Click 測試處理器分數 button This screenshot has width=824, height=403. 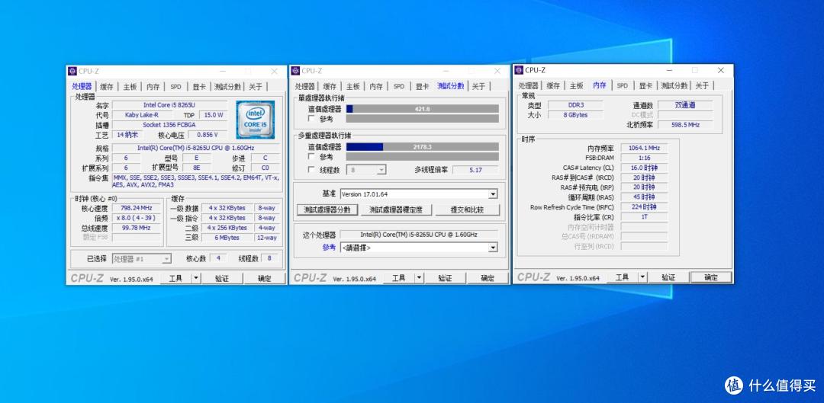click(x=327, y=210)
